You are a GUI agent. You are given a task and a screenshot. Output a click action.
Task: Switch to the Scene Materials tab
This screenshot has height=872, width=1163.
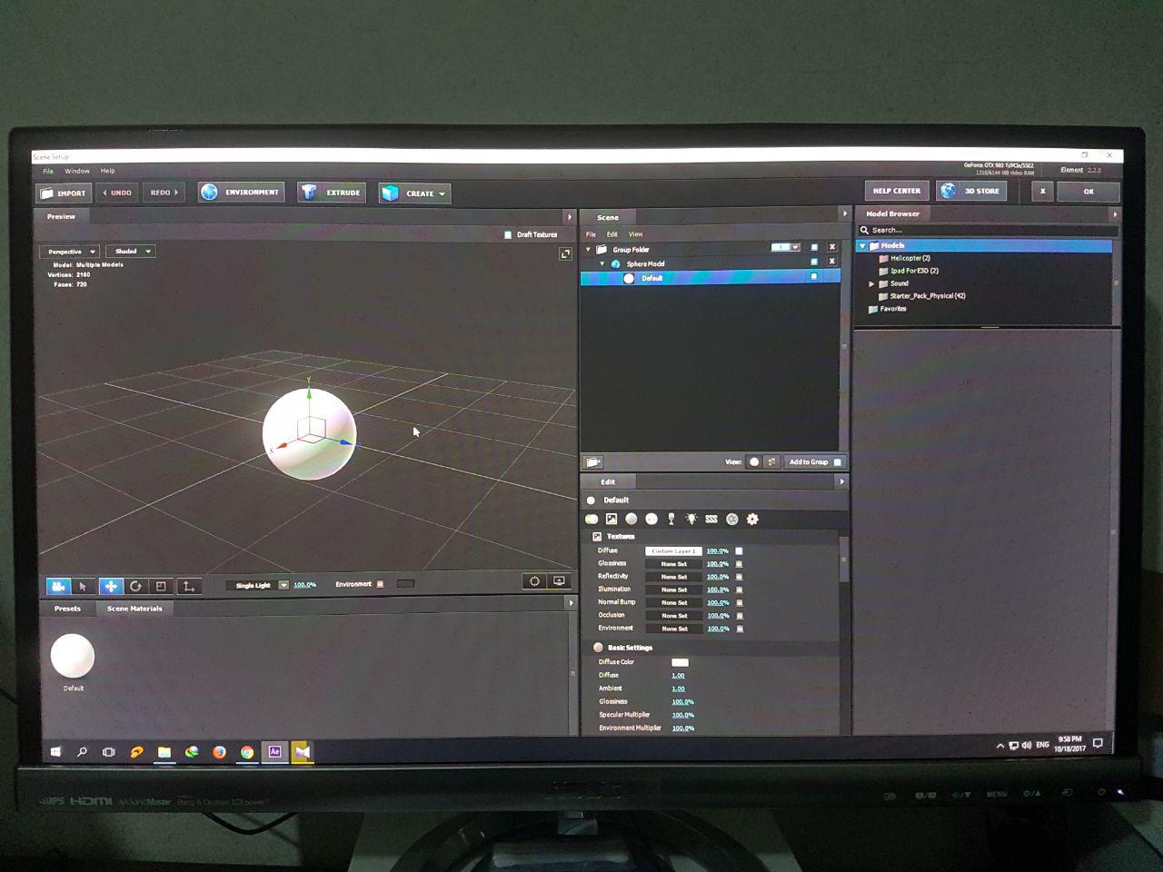tap(134, 609)
